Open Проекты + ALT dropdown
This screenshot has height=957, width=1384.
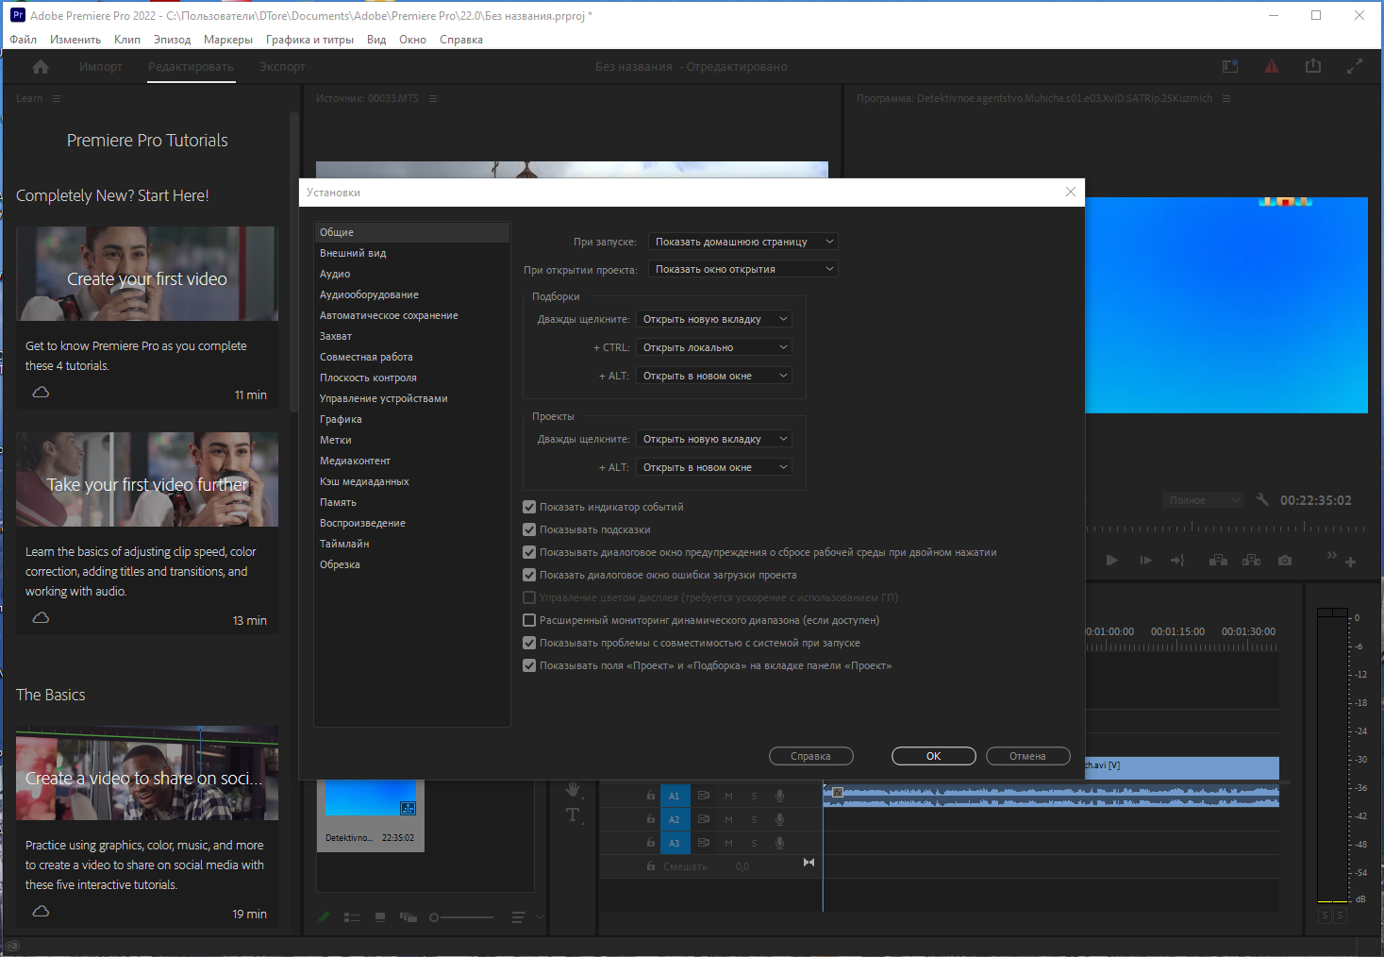click(714, 467)
